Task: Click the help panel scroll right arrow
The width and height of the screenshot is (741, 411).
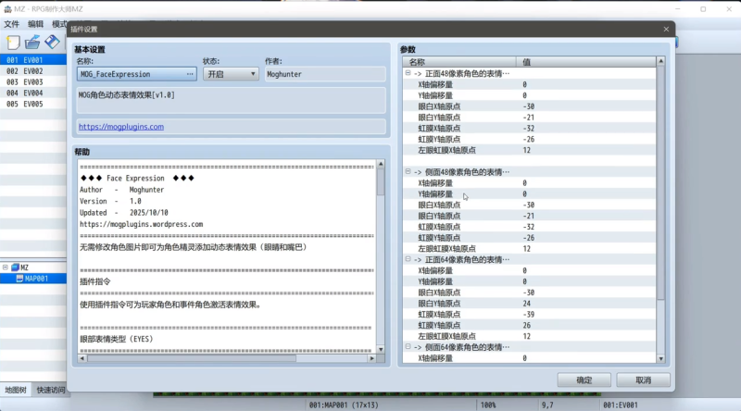Action: tap(372, 358)
